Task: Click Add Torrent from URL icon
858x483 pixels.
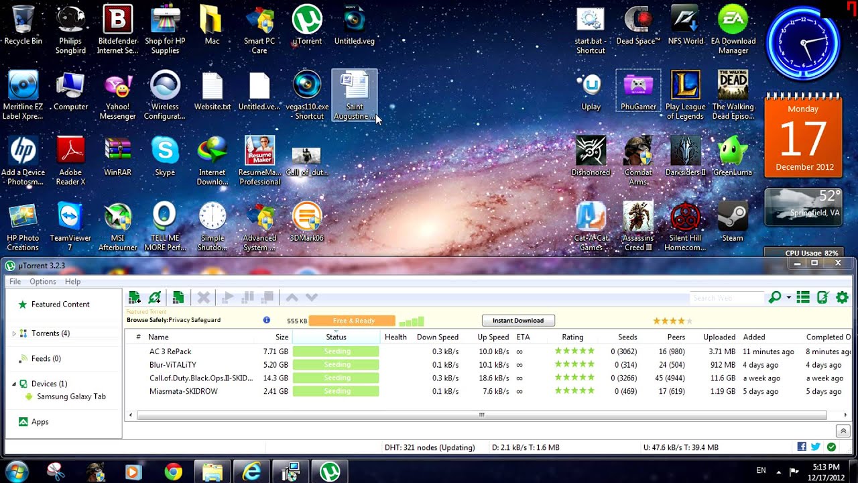Action: click(x=155, y=297)
